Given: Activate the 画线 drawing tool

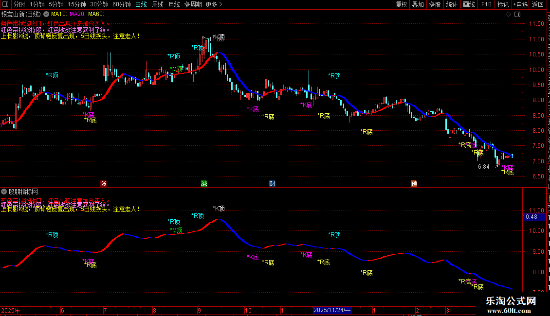Looking at the screenshot, I should (x=469, y=4).
